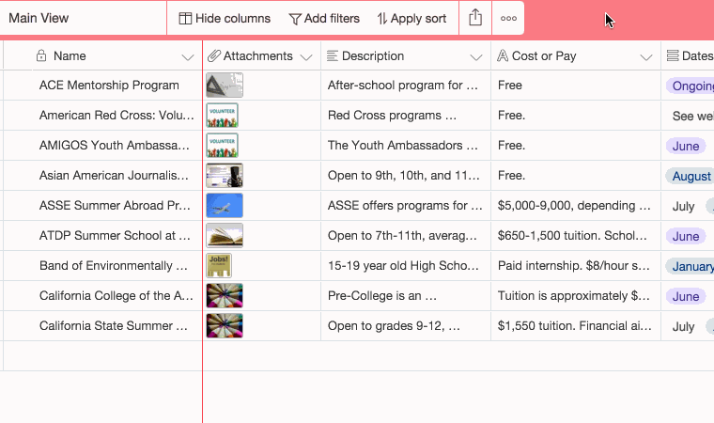Select the Band of Environmentally name cell
This screenshot has height=423, width=714.
(x=103, y=266)
